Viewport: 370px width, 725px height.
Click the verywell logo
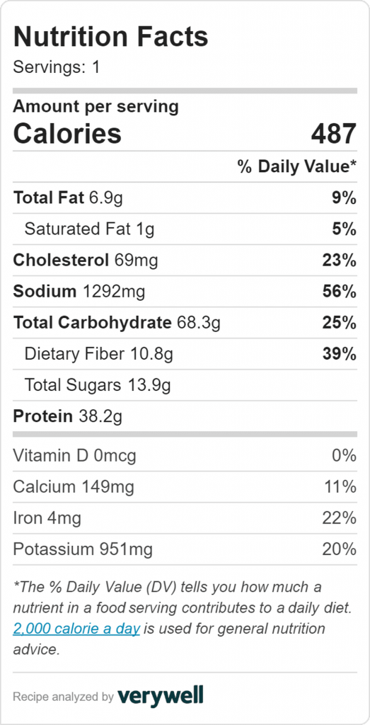tap(161, 695)
